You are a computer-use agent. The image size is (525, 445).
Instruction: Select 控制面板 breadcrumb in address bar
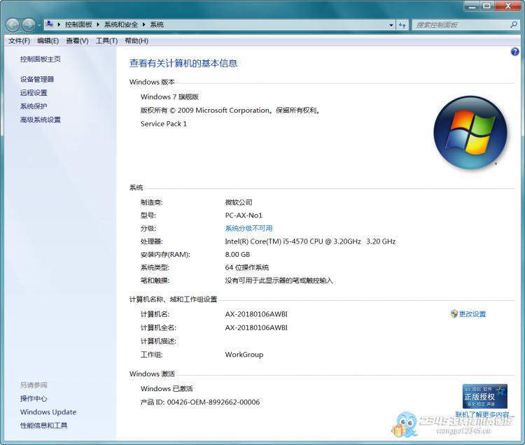click(x=78, y=24)
